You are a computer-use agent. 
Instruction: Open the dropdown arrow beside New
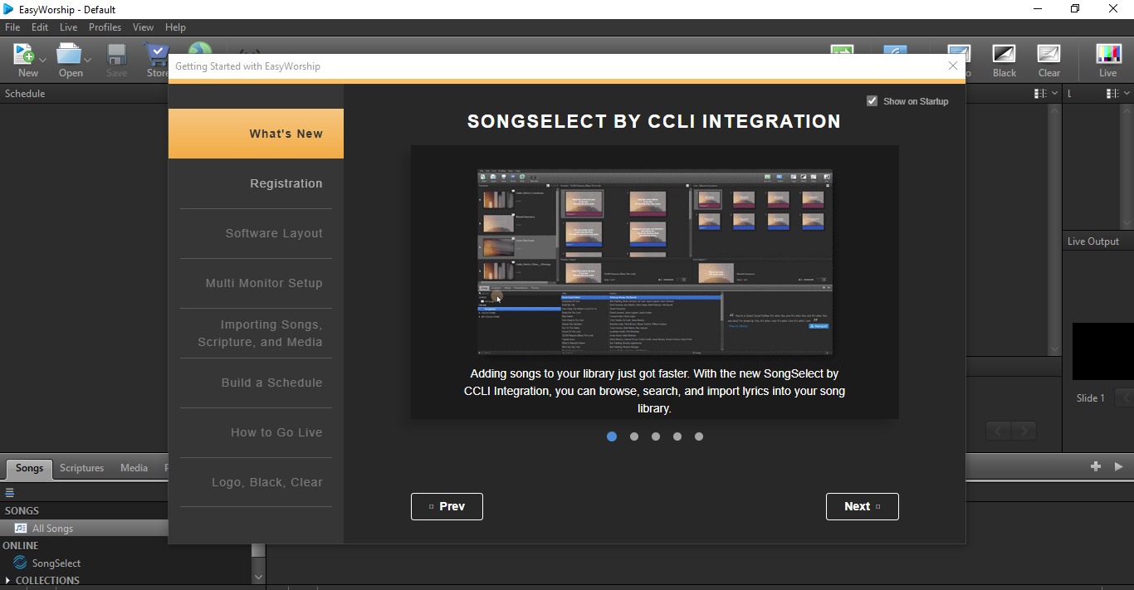click(42, 60)
